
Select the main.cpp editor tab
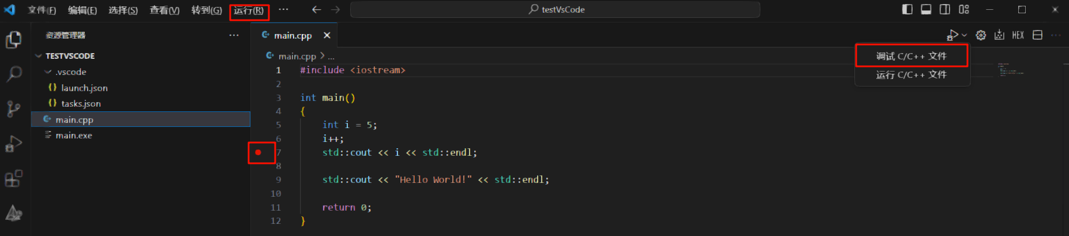click(x=292, y=35)
